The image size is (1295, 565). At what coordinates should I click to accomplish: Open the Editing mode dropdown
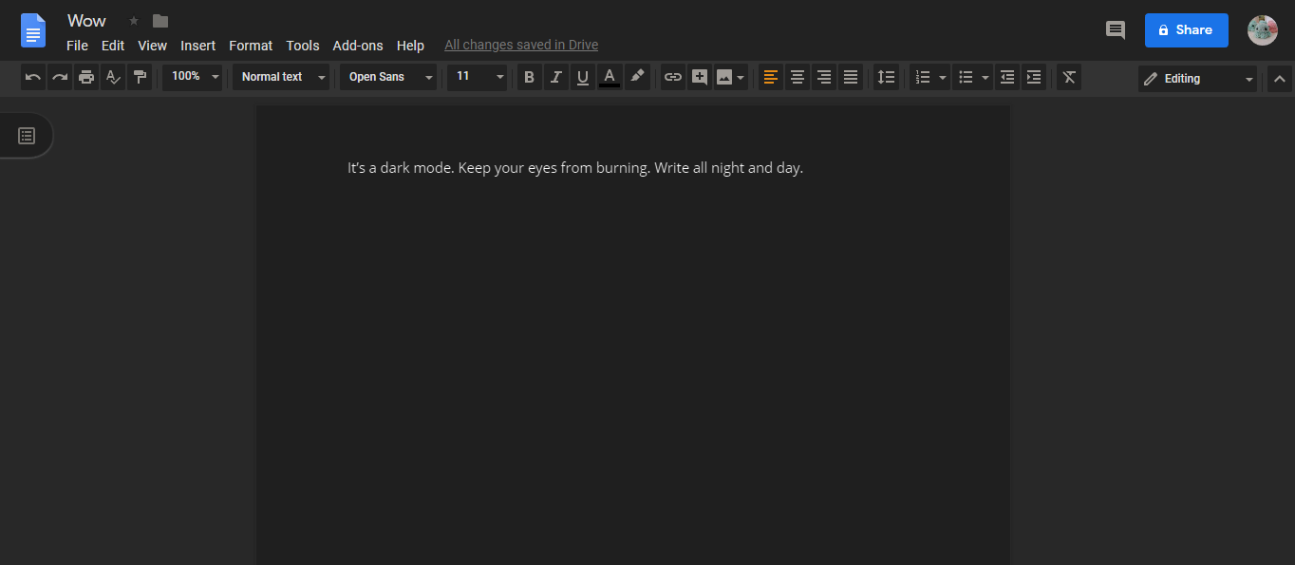pyautogui.click(x=1198, y=79)
